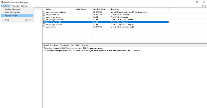The height and width of the screenshot is (108, 207).
Task: Select the highlighted mingw32-gcc-g++-bin package name
Action: (x=54, y=22)
